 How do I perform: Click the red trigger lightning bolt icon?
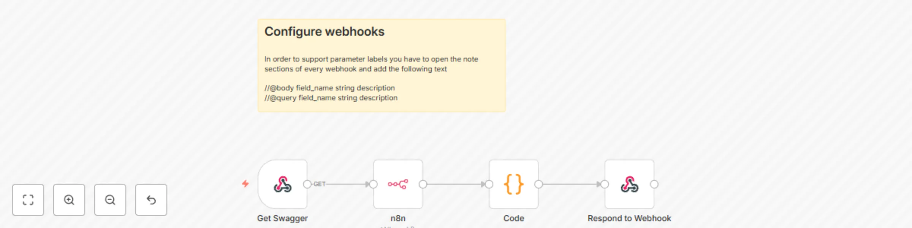[245, 184]
